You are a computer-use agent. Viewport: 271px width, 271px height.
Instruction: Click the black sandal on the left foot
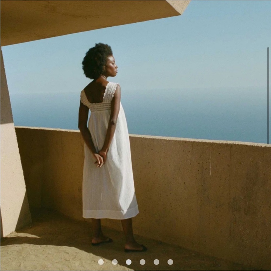pos(102,241)
